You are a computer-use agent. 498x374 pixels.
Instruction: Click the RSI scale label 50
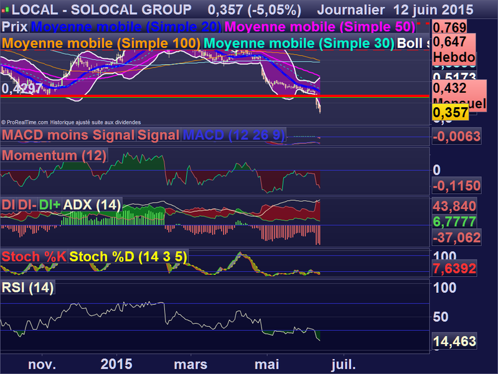pyautogui.click(x=441, y=317)
